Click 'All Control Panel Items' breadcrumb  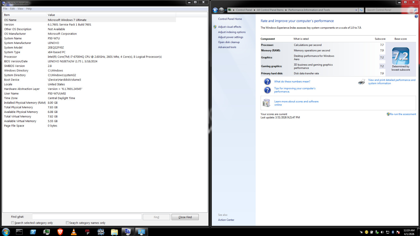270,10
